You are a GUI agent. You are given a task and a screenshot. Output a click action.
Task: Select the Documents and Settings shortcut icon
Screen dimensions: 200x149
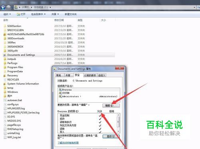[x=5, y=55]
